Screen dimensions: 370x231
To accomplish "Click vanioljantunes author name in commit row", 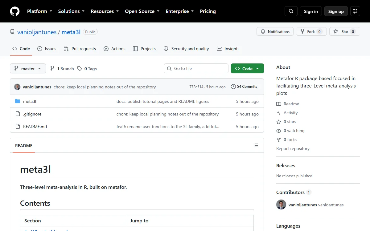I will (x=37, y=87).
